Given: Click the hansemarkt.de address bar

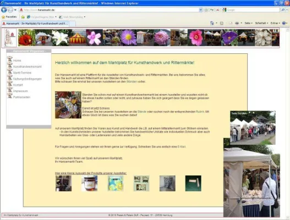Looking at the screenshot, I should click(x=109, y=10).
